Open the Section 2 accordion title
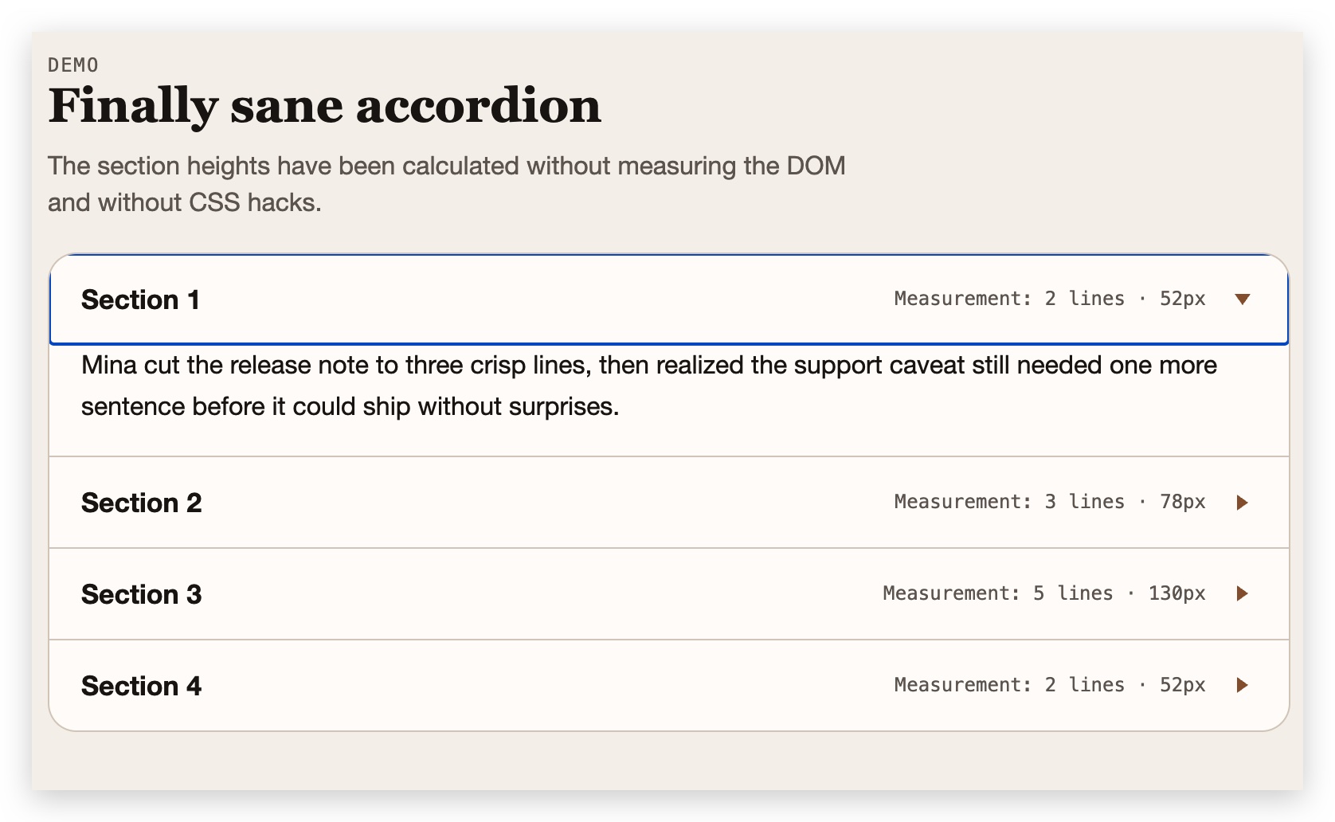The image size is (1335, 822). click(142, 503)
